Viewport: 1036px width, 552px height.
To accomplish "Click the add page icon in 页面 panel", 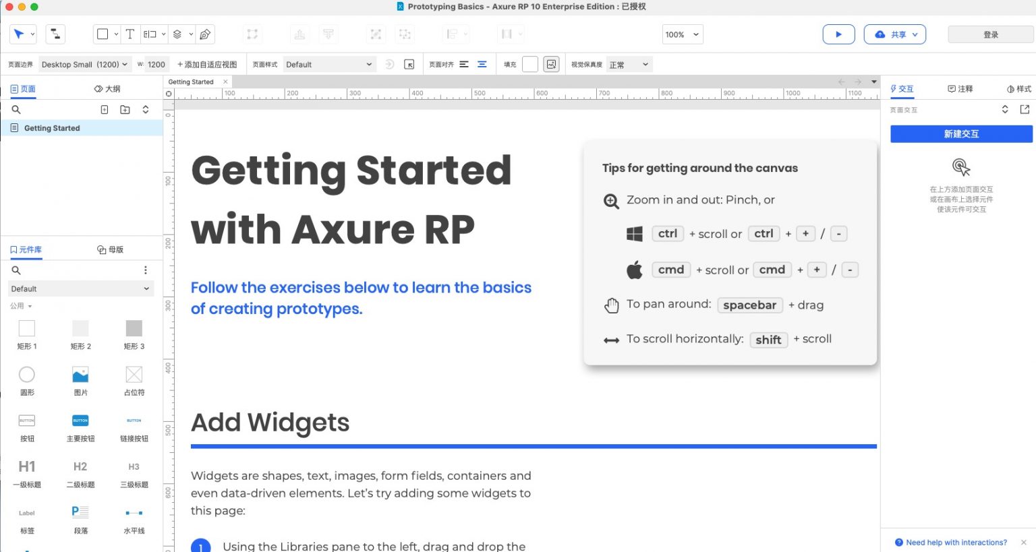I will click(x=105, y=109).
